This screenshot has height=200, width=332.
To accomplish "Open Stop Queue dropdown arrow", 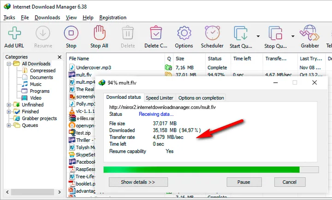I will 292,36.
